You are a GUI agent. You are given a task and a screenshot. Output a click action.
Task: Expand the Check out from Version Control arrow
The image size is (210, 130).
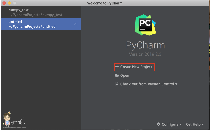[x=176, y=84]
